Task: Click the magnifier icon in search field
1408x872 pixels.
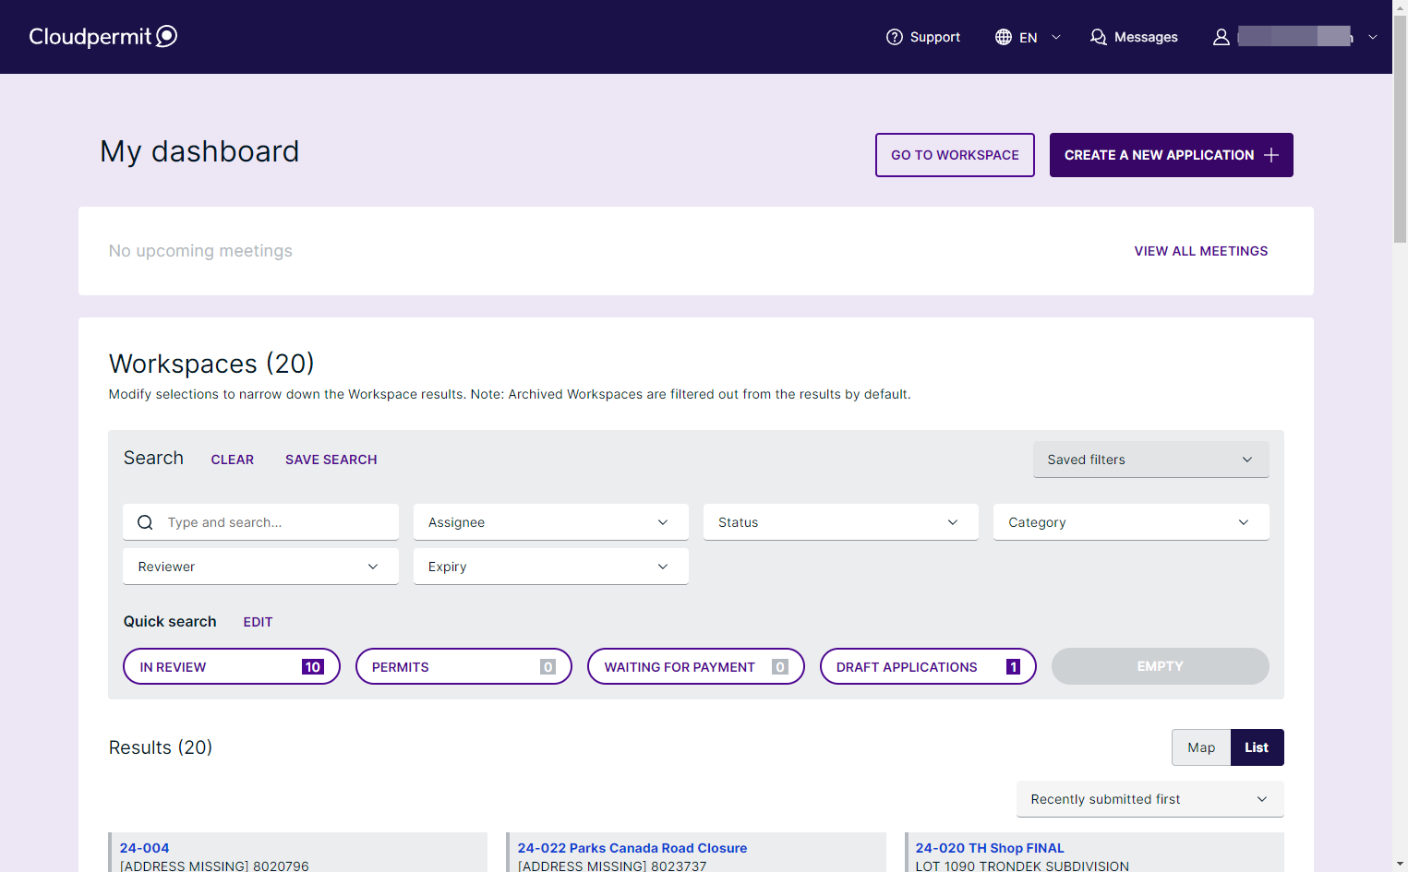Action: (x=145, y=522)
